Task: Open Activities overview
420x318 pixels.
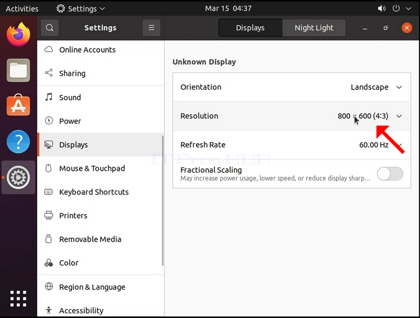Action: point(22,9)
